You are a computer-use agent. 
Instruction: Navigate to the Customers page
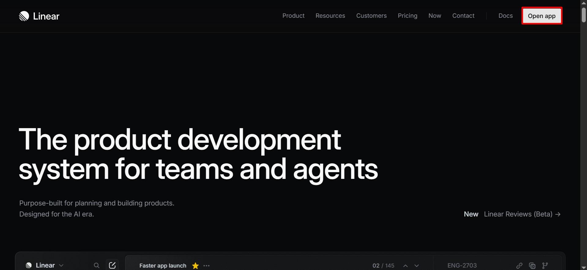[x=371, y=16]
